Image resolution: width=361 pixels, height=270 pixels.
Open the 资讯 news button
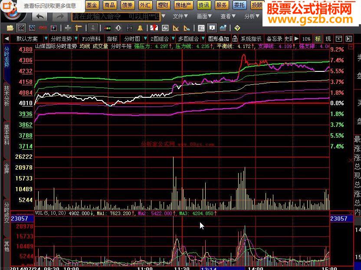pos(203,5)
